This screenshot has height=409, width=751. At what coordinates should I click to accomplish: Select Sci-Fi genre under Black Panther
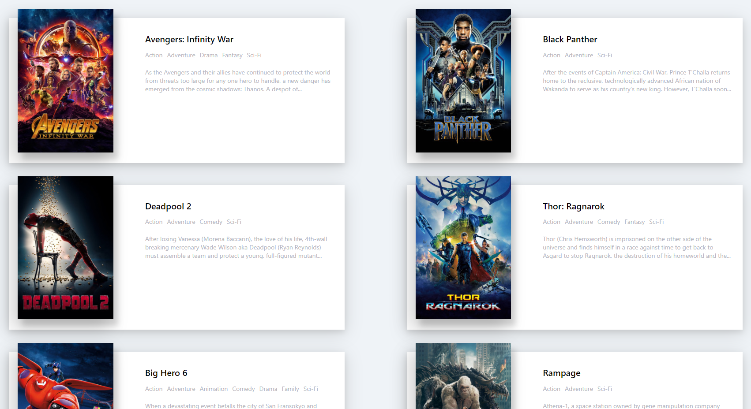(x=605, y=55)
